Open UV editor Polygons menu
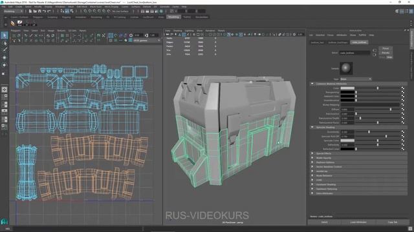This screenshot has width=414, height=232. [16, 31]
